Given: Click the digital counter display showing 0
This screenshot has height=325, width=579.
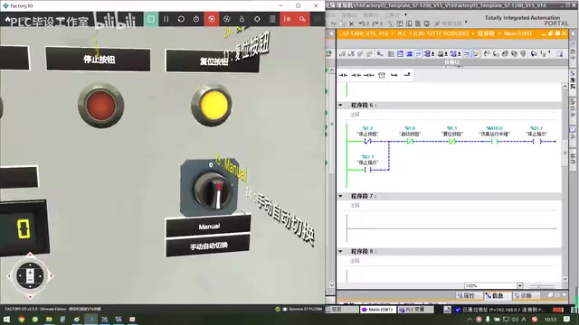Looking at the screenshot, I should pyautogui.click(x=24, y=228).
